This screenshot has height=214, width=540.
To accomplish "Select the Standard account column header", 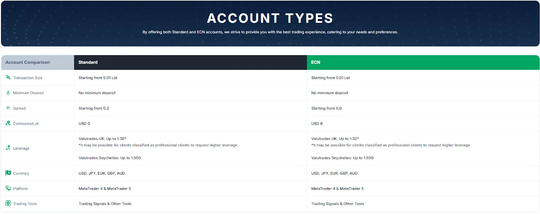I will point(190,62).
